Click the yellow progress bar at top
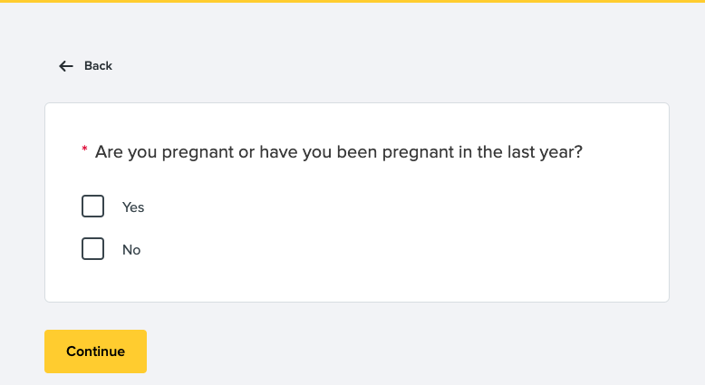 [x=352, y=2]
